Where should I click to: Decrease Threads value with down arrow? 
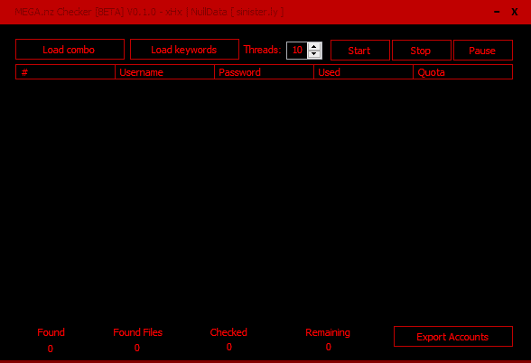[x=314, y=54]
